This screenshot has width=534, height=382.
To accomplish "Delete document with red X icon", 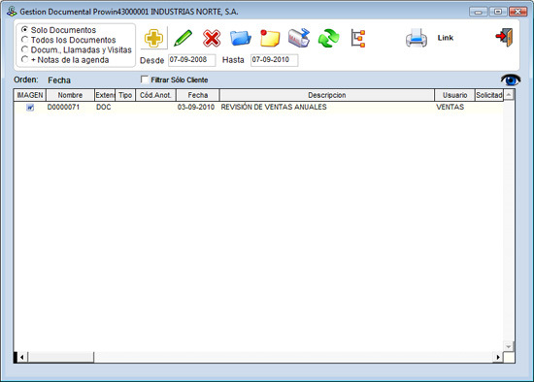I will 212,38.
